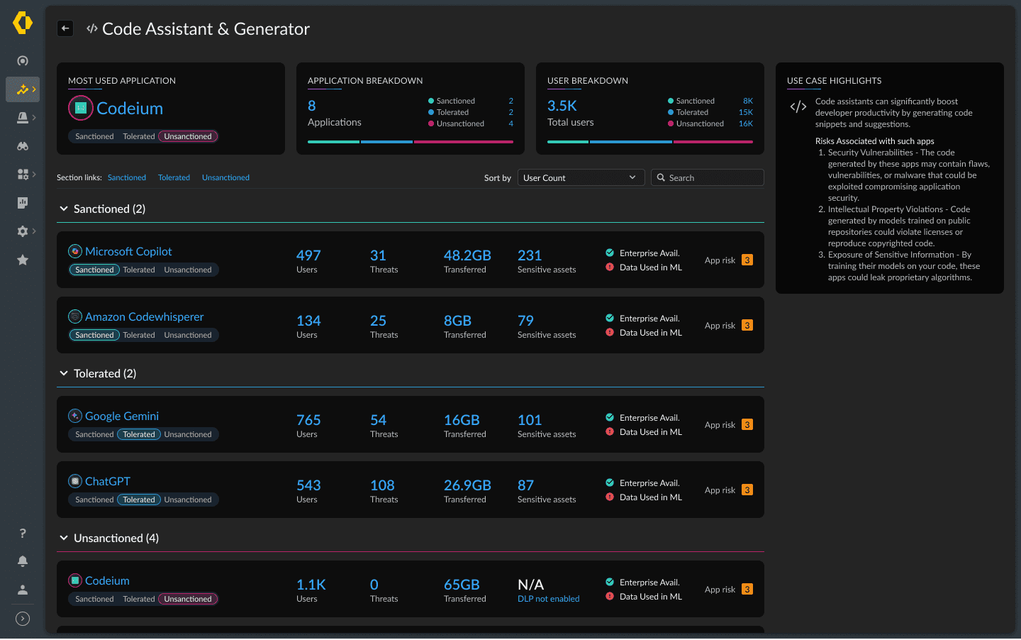Screen dimensions: 1021x640
Task: Click ChatGPT's 108 Threats value
Action: click(382, 485)
